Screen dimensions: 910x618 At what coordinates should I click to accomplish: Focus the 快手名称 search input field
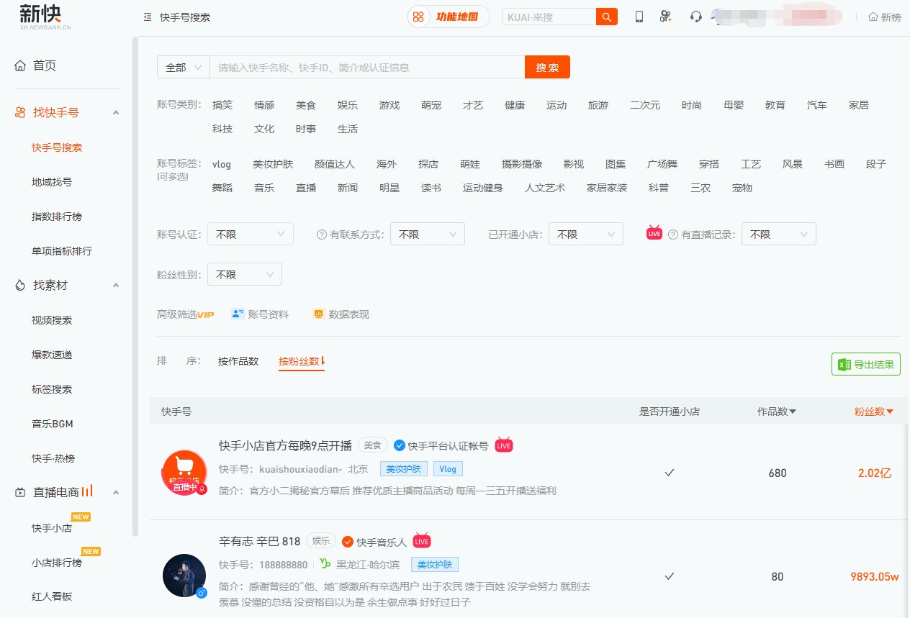pos(367,67)
